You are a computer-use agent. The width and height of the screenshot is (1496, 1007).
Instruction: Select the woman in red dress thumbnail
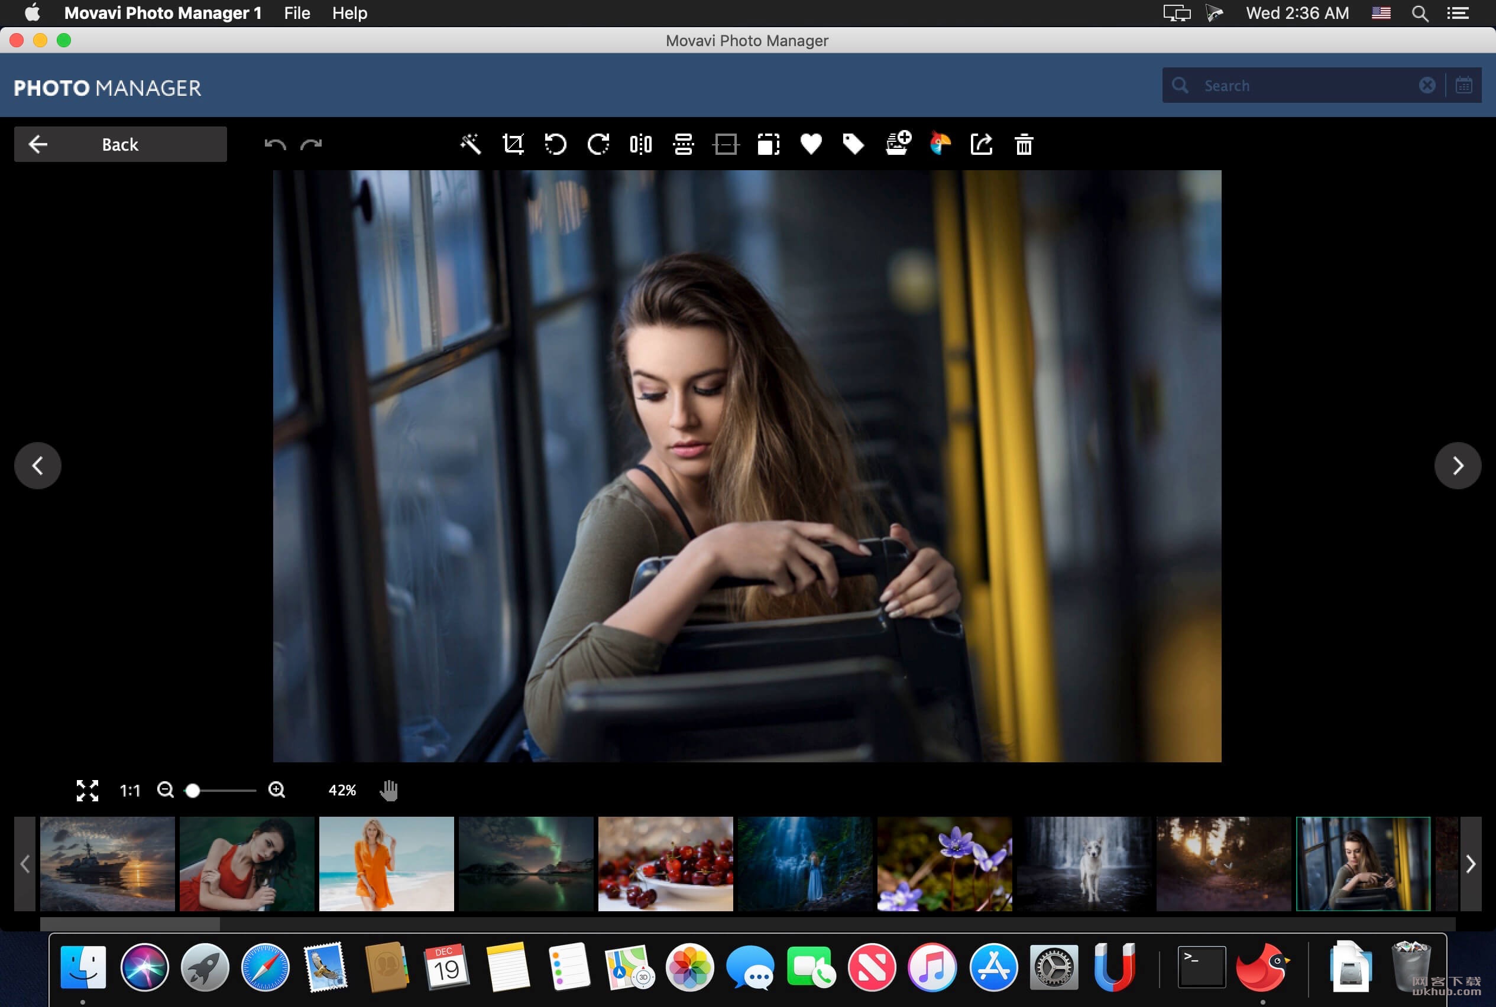(247, 864)
